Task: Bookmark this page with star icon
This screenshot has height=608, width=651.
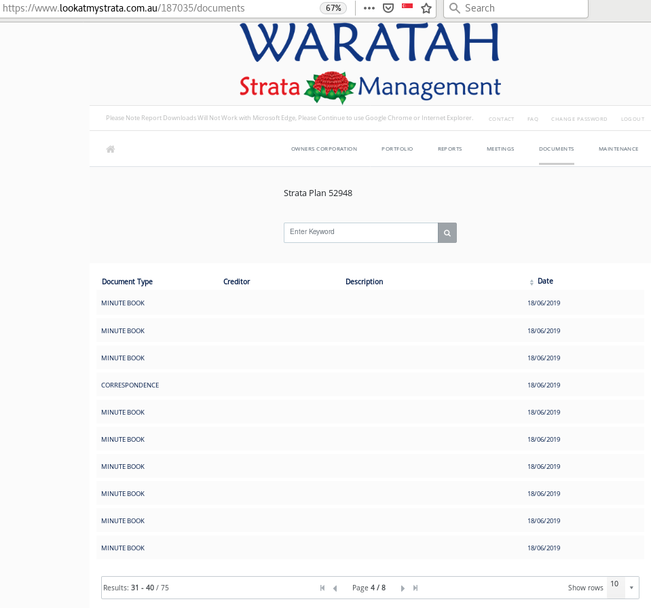Action: tap(426, 8)
